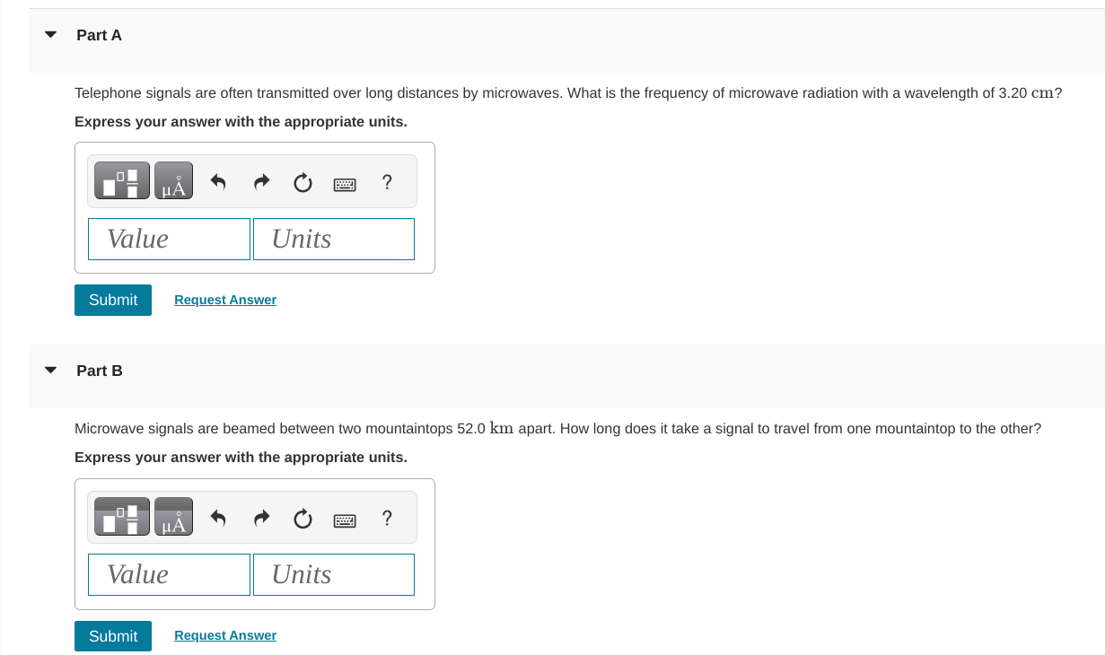
Task: Click the μÅ units icon in Part B toolbar
Action: [172, 516]
